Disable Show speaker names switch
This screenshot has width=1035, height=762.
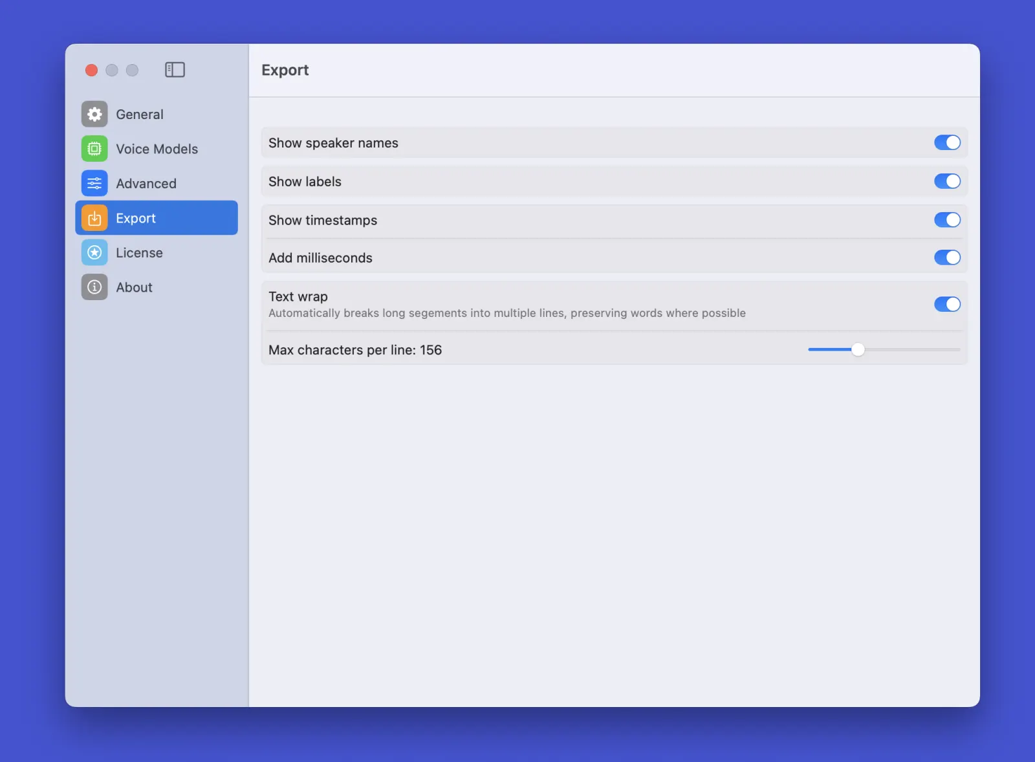[947, 143]
